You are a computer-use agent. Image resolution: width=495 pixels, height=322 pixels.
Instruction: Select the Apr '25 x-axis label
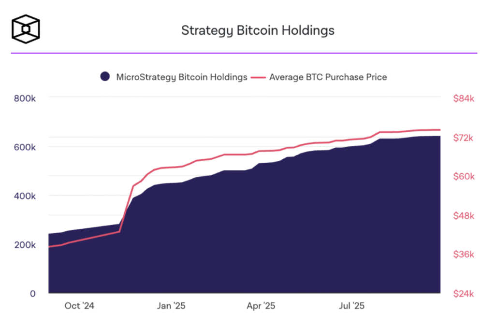point(261,306)
